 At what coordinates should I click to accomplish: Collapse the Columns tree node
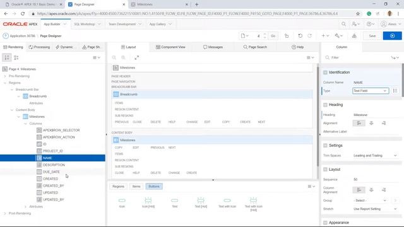click(x=25, y=124)
